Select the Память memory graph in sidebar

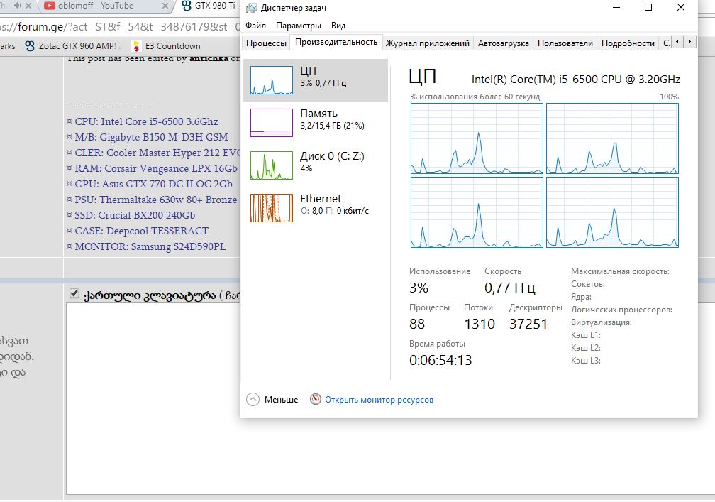tap(272, 123)
